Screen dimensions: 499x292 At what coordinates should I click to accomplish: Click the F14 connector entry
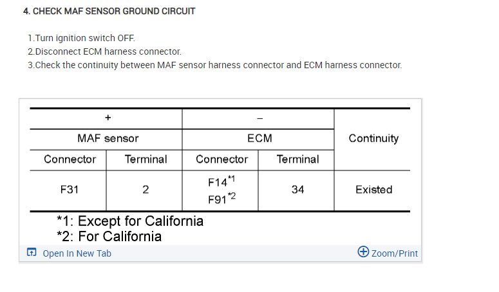click(x=219, y=181)
